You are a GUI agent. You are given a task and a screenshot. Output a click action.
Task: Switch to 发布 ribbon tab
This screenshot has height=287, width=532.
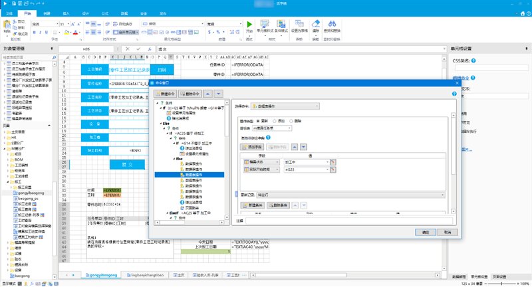[163, 13]
